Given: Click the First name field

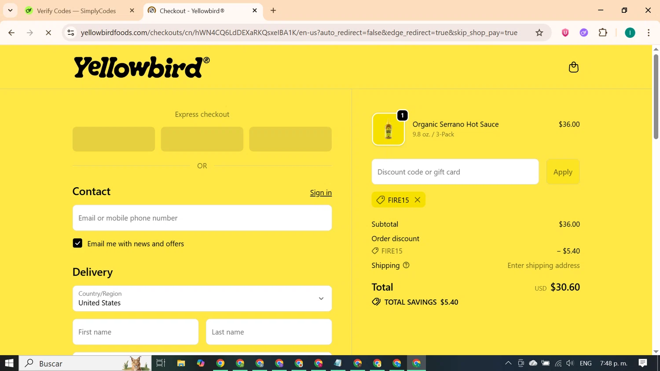Looking at the screenshot, I should pyautogui.click(x=136, y=332).
